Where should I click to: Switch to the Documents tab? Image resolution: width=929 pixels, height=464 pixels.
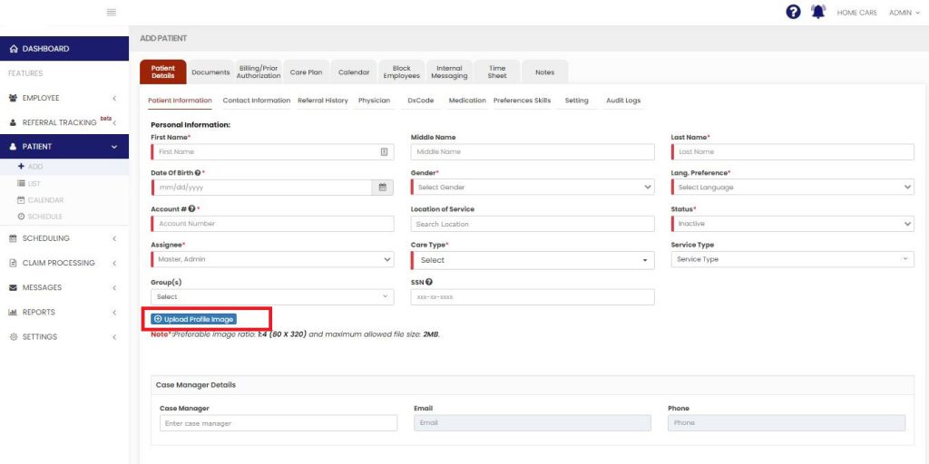coord(210,72)
